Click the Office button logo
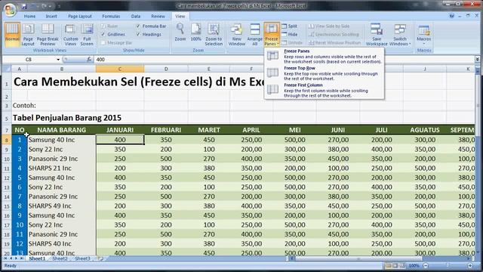 [10, 9]
